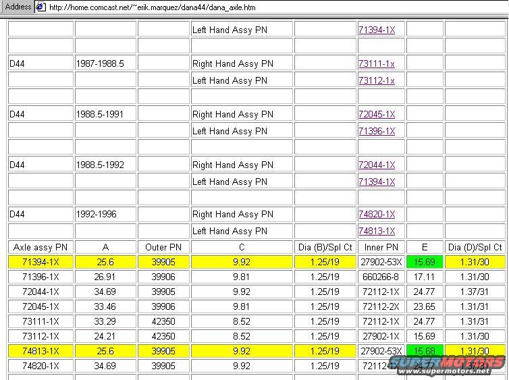509x380 pixels.
Task: Follow the 72045-1X right hand assembly link
Action: [x=376, y=114]
